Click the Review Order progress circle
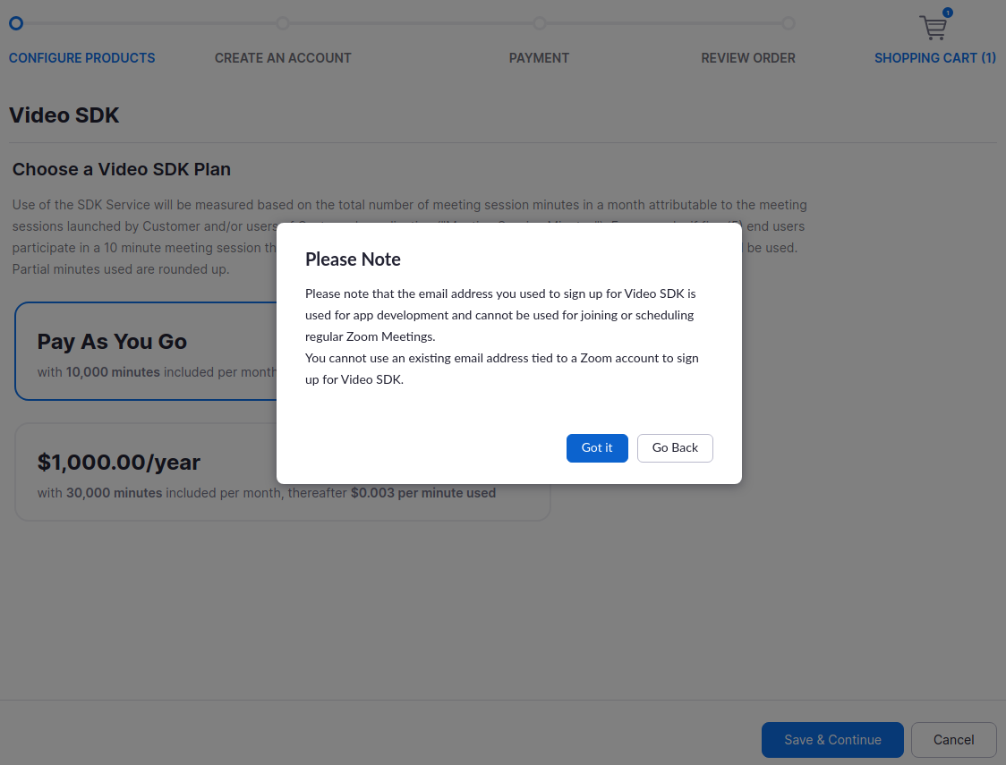This screenshot has width=1006, height=765. [789, 24]
